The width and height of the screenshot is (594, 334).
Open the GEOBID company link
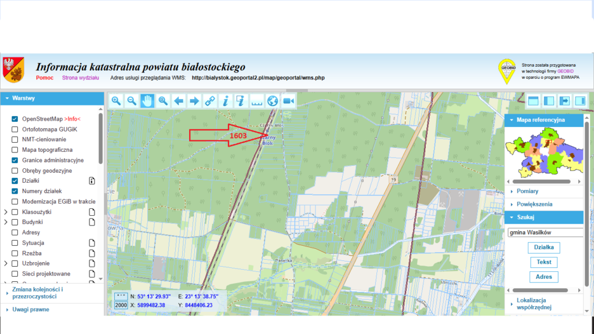point(565,71)
